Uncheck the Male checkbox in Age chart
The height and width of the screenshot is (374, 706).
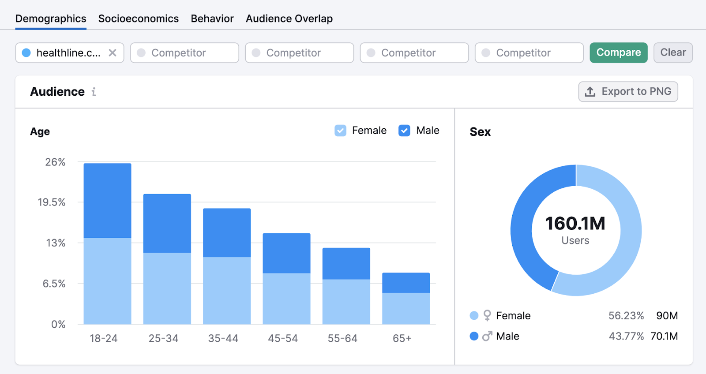point(404,131)
